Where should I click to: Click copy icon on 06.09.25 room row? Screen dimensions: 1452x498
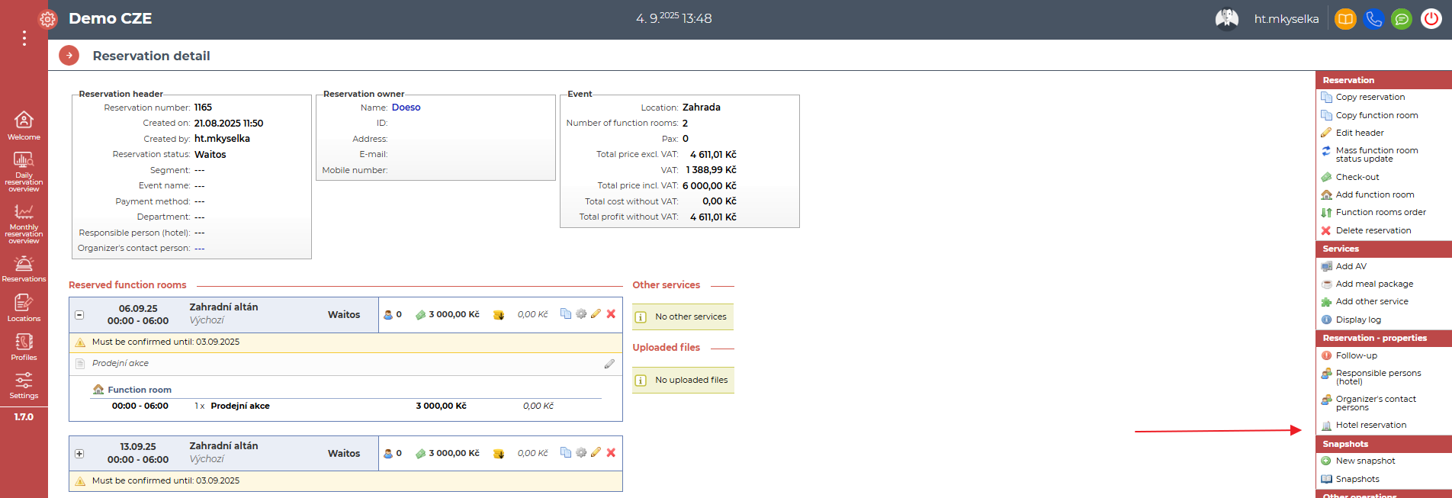click(566, 313)
